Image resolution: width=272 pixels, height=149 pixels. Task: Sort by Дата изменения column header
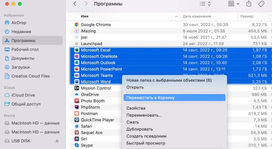[197, 16]
